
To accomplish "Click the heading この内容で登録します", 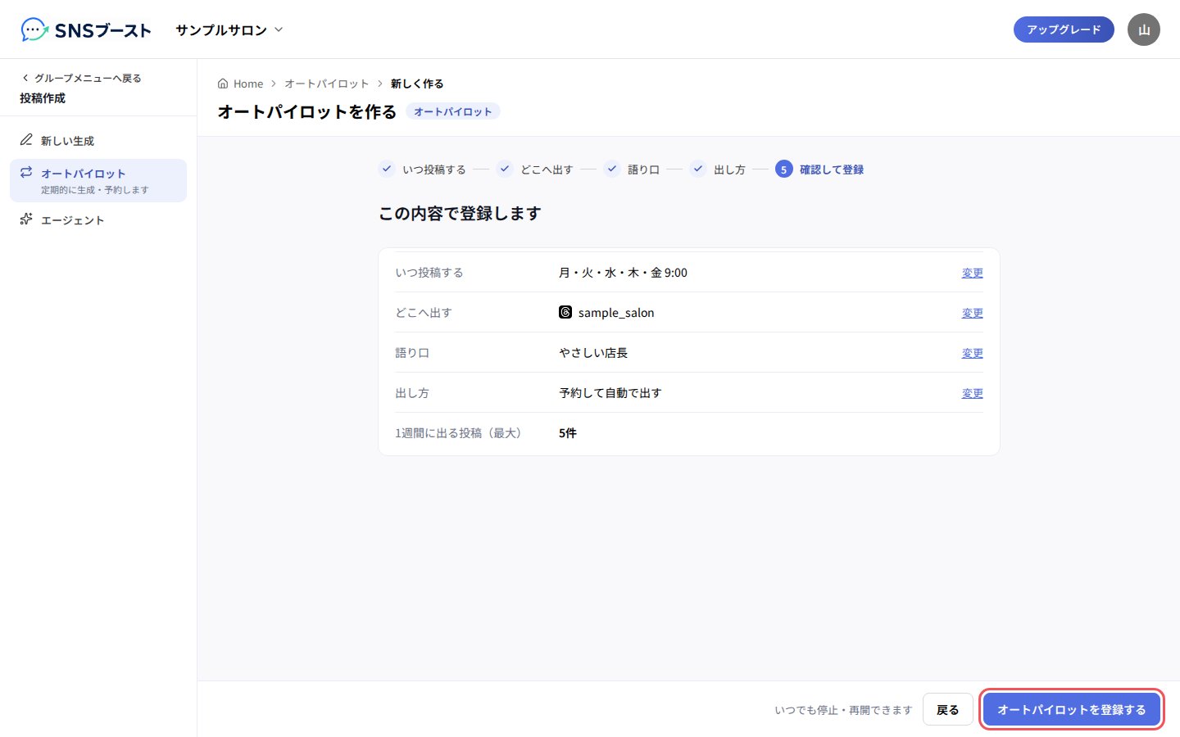I will pyautogui.click(x=460, y=214).
